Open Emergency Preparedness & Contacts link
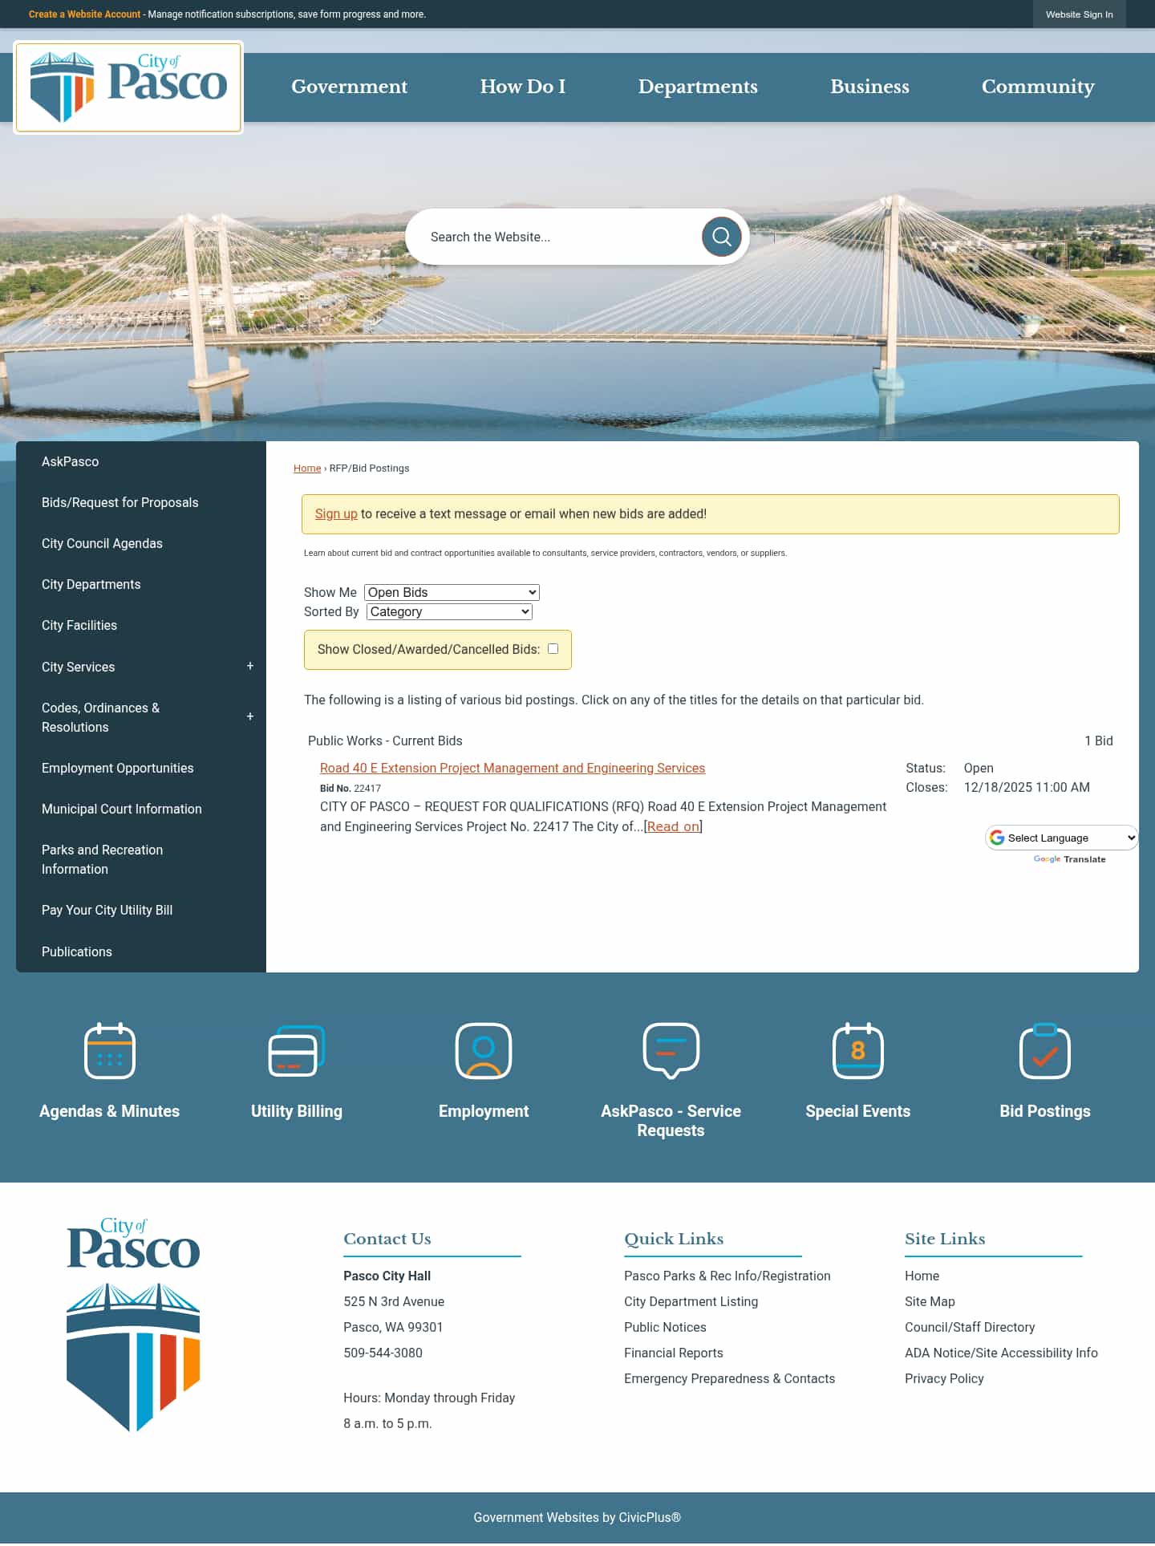 point(729,1379)
